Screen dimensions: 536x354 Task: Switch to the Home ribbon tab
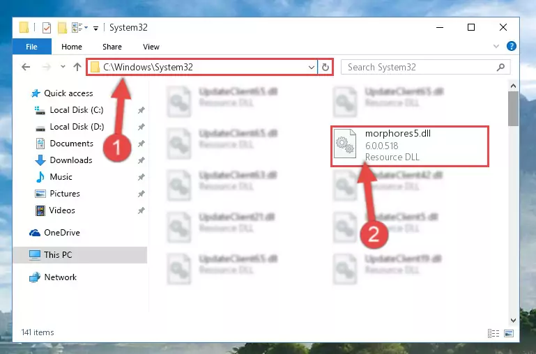[72, 47]
